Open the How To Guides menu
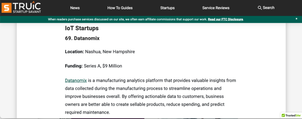Image resolution: width=302 pixels, height=119 pixels. [120, 8]
